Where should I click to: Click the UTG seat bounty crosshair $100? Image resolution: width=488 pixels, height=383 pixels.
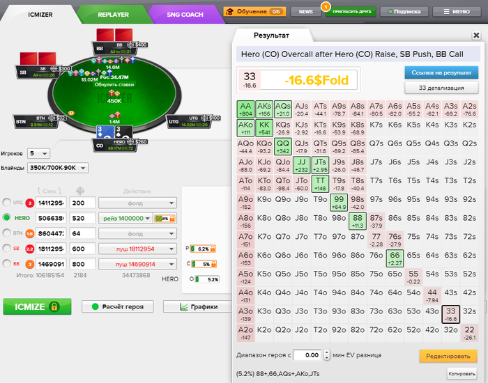tap(204, 118)
